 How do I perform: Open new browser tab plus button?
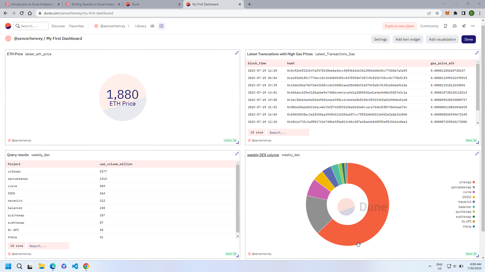tap(249, 4)
